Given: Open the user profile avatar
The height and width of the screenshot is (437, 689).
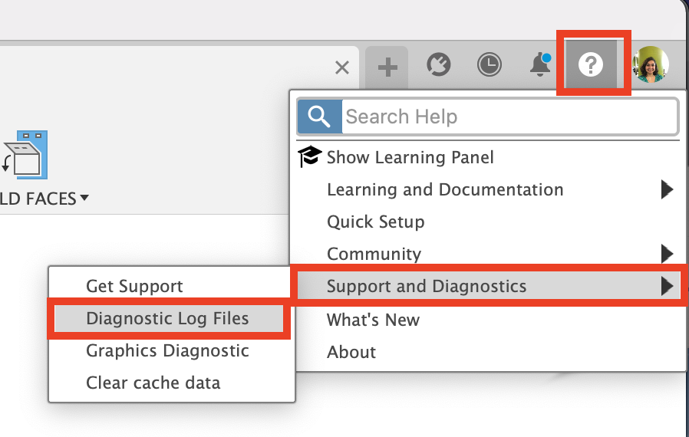Looking at the screenshot, I should coord(650,65).
